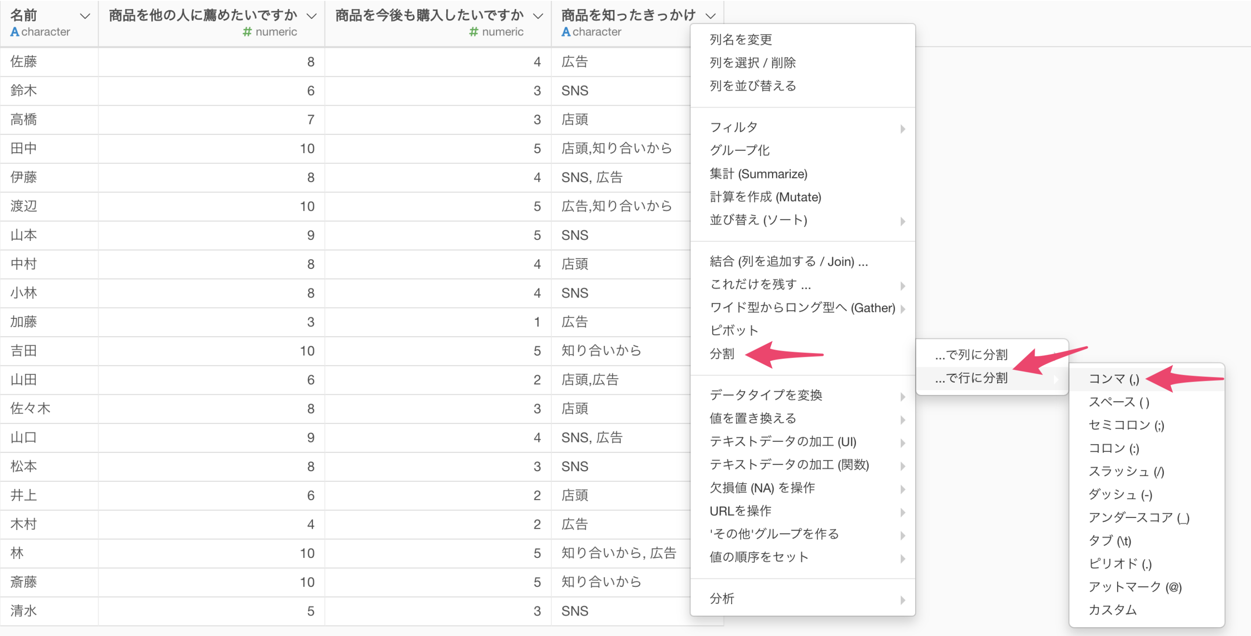Image resolution: width=1251 pixels, height=636 pixels.
Task: Expand ワイド型からロング型へ (Gather) submenu
Action: (x=803, y=308)
